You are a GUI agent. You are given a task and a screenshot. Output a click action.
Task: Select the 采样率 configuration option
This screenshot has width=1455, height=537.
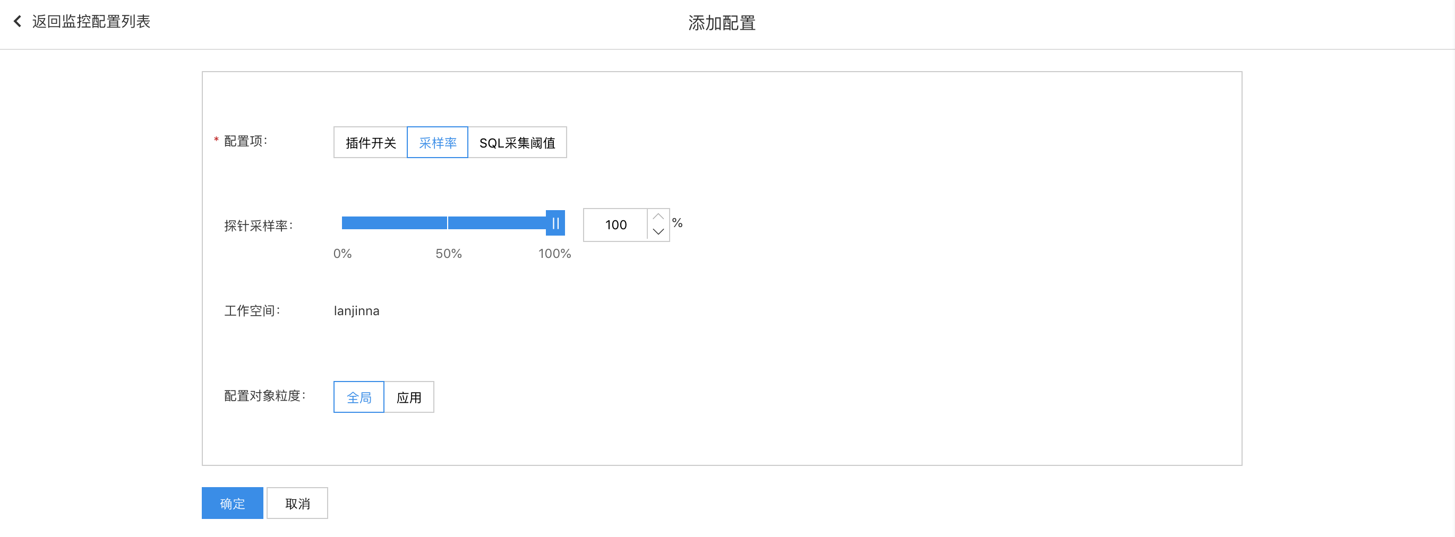pyautogui.click(x=437, y=143)
